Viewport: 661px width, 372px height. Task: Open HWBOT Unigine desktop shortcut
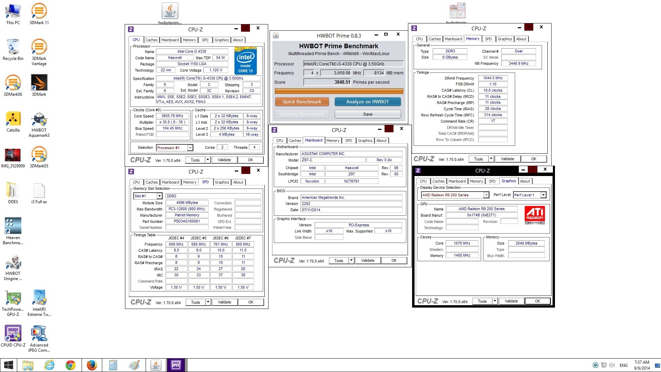13,267
